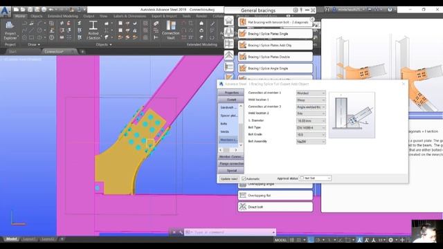
Task: Open the help question mark icon
Action: [390, 10]
